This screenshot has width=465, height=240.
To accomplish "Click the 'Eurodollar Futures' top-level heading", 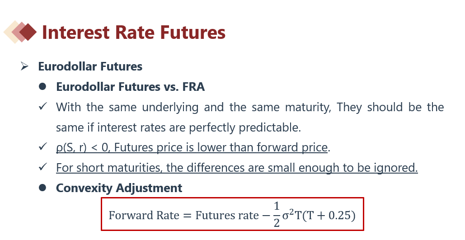I will (x=90, y=66).
